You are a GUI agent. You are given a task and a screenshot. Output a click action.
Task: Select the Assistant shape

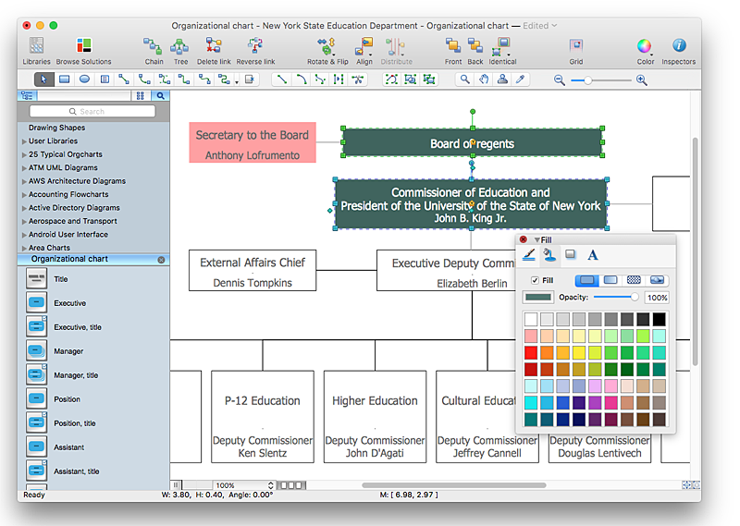coord(36,446)
